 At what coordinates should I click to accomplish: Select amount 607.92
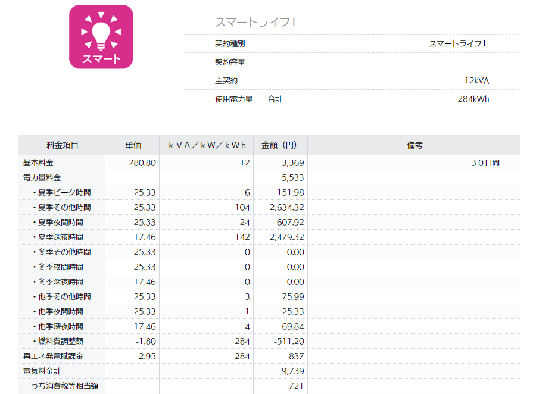point(290,223)
